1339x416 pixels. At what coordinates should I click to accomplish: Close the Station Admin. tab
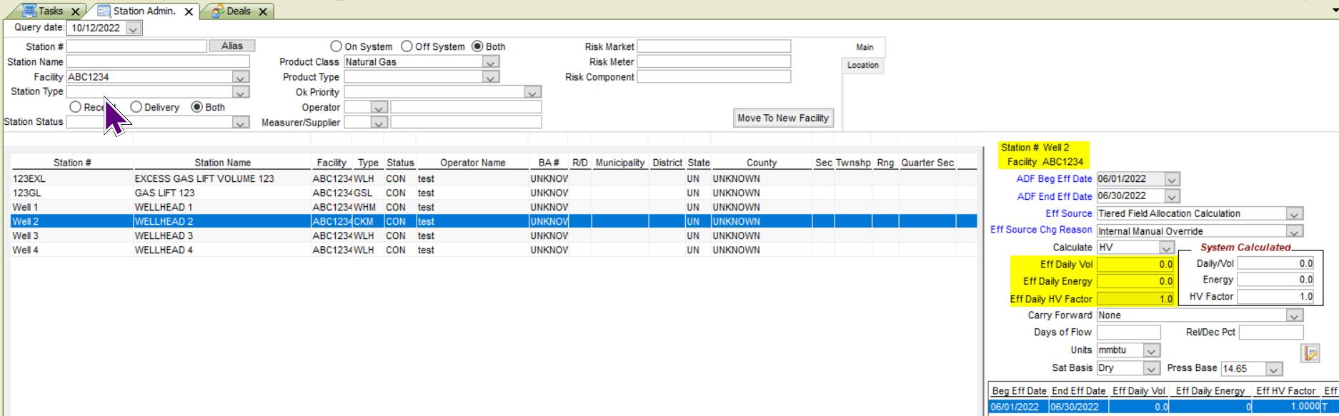[189, 11]
